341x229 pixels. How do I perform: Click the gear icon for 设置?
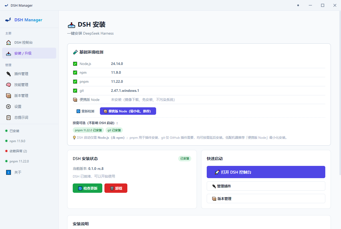9,107
